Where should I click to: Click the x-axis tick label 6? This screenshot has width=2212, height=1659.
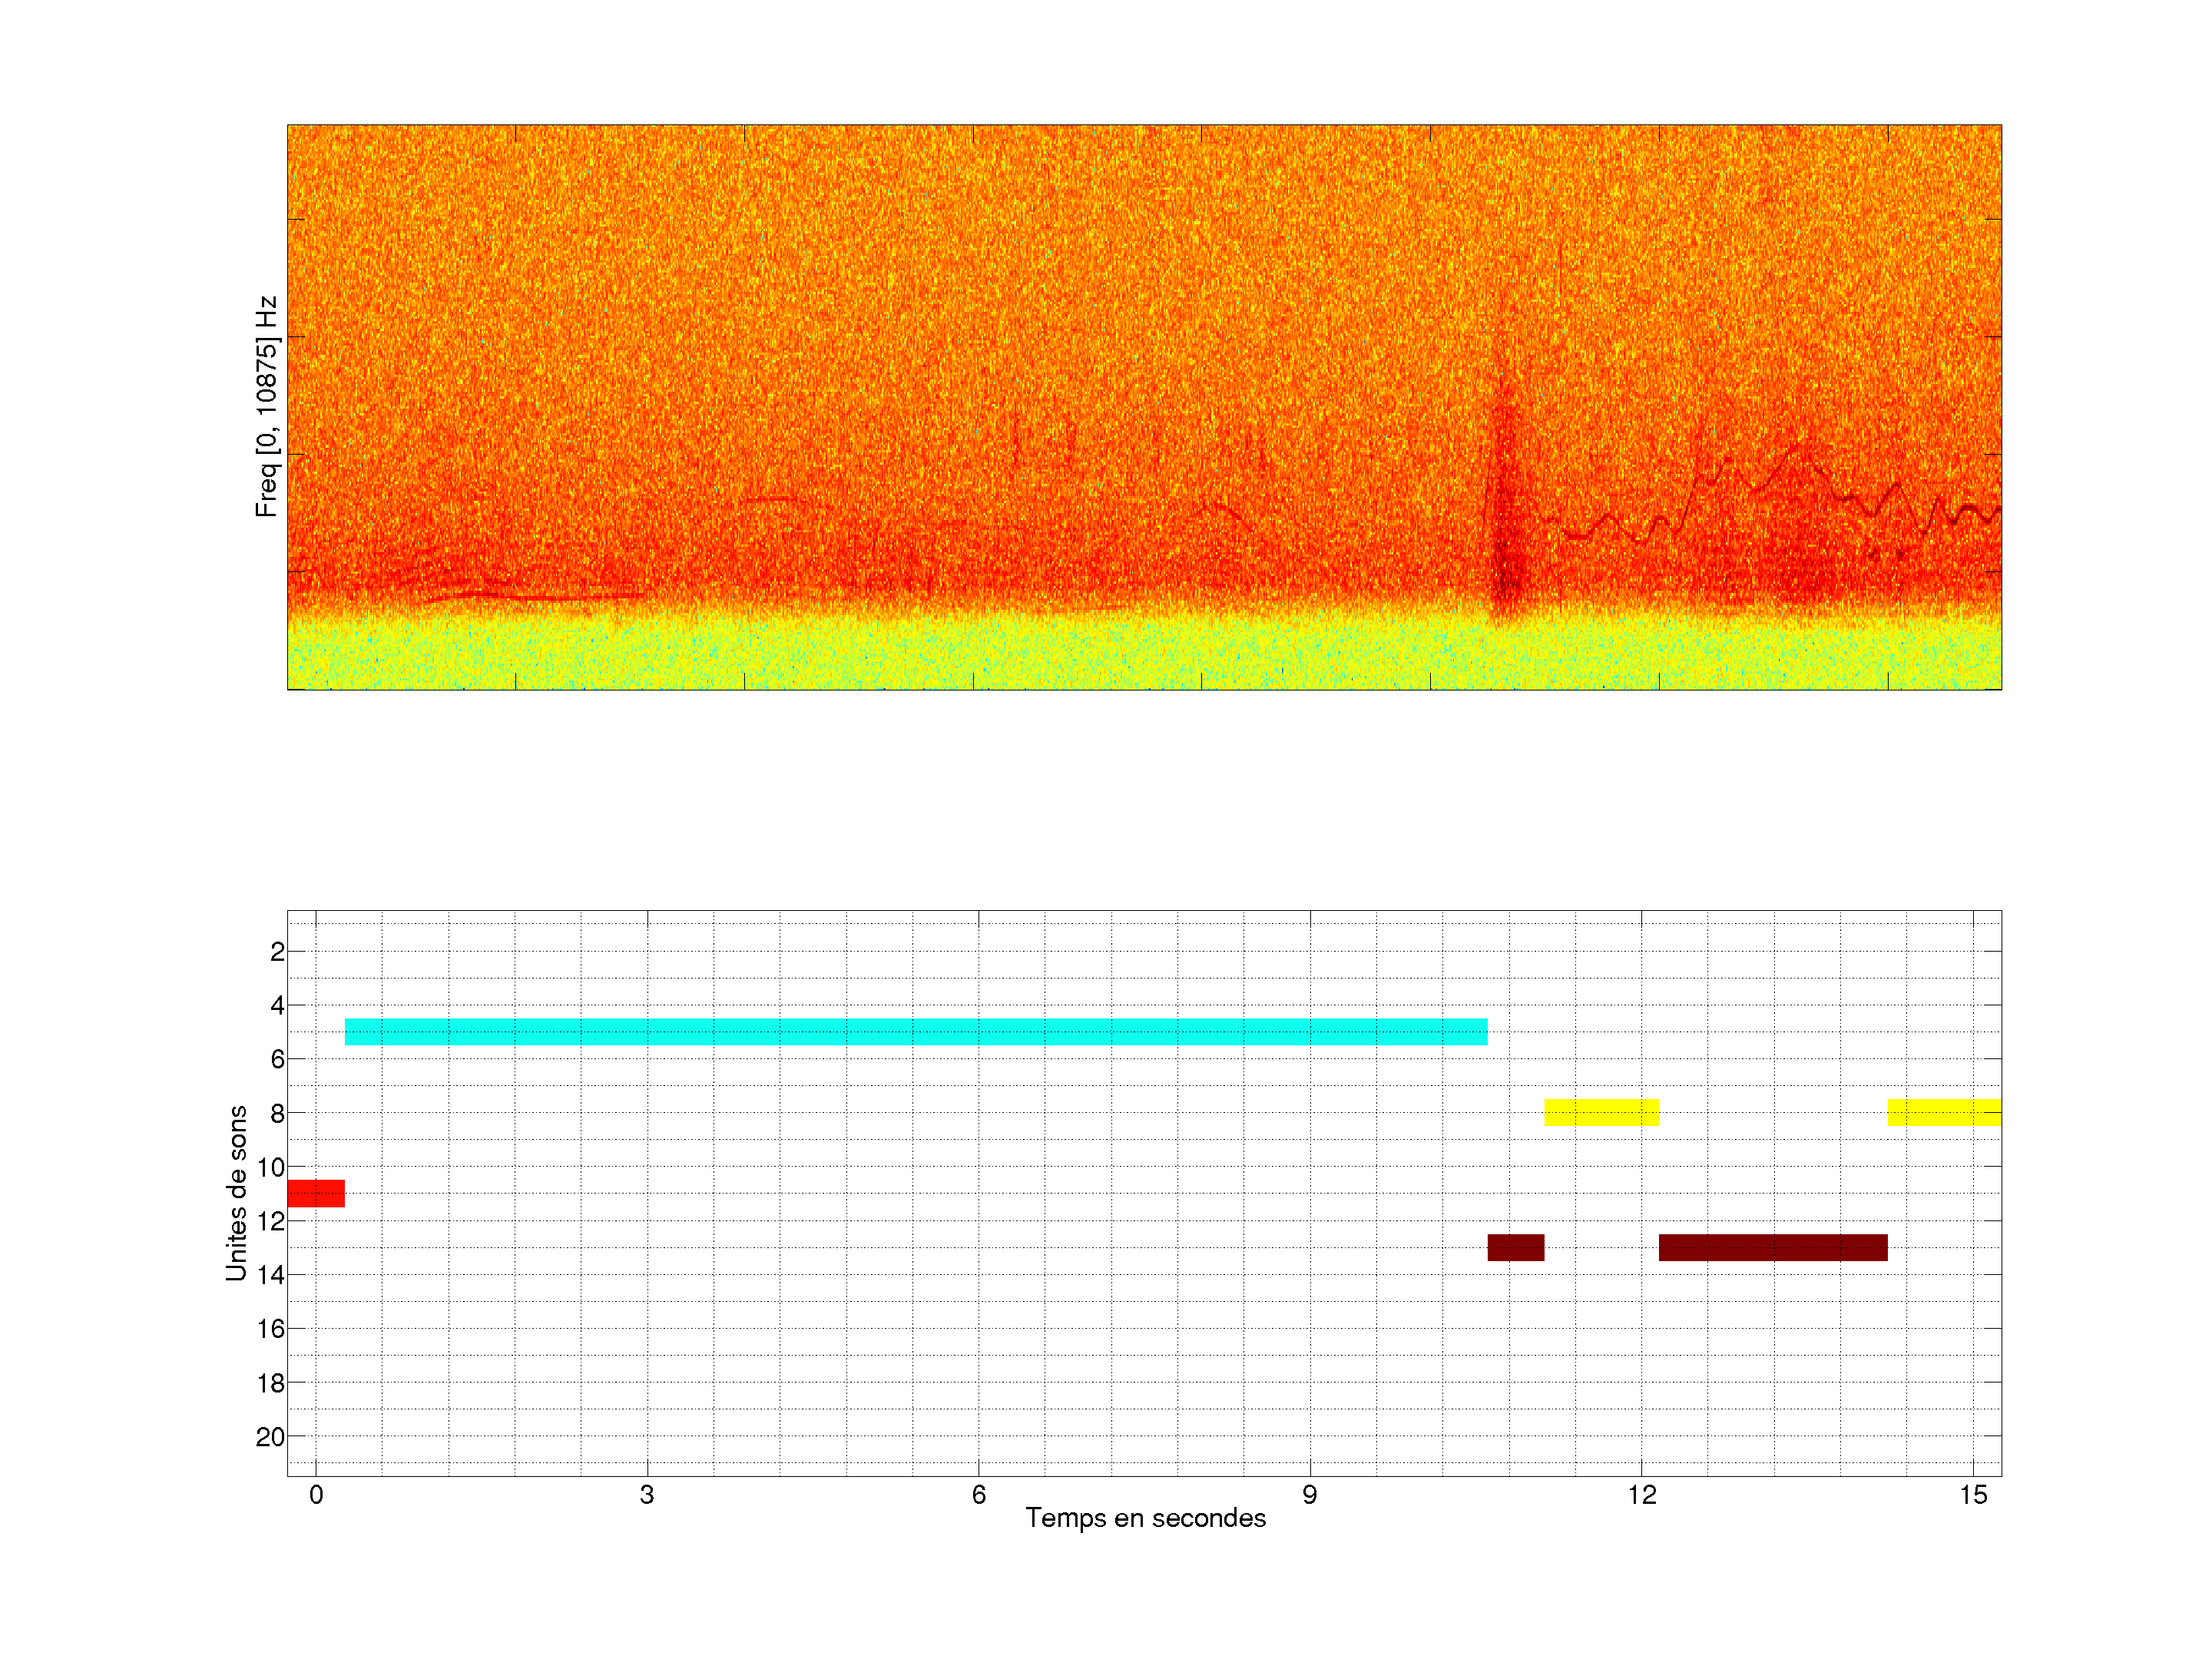pyautogui.click(x=978, y=1495)
